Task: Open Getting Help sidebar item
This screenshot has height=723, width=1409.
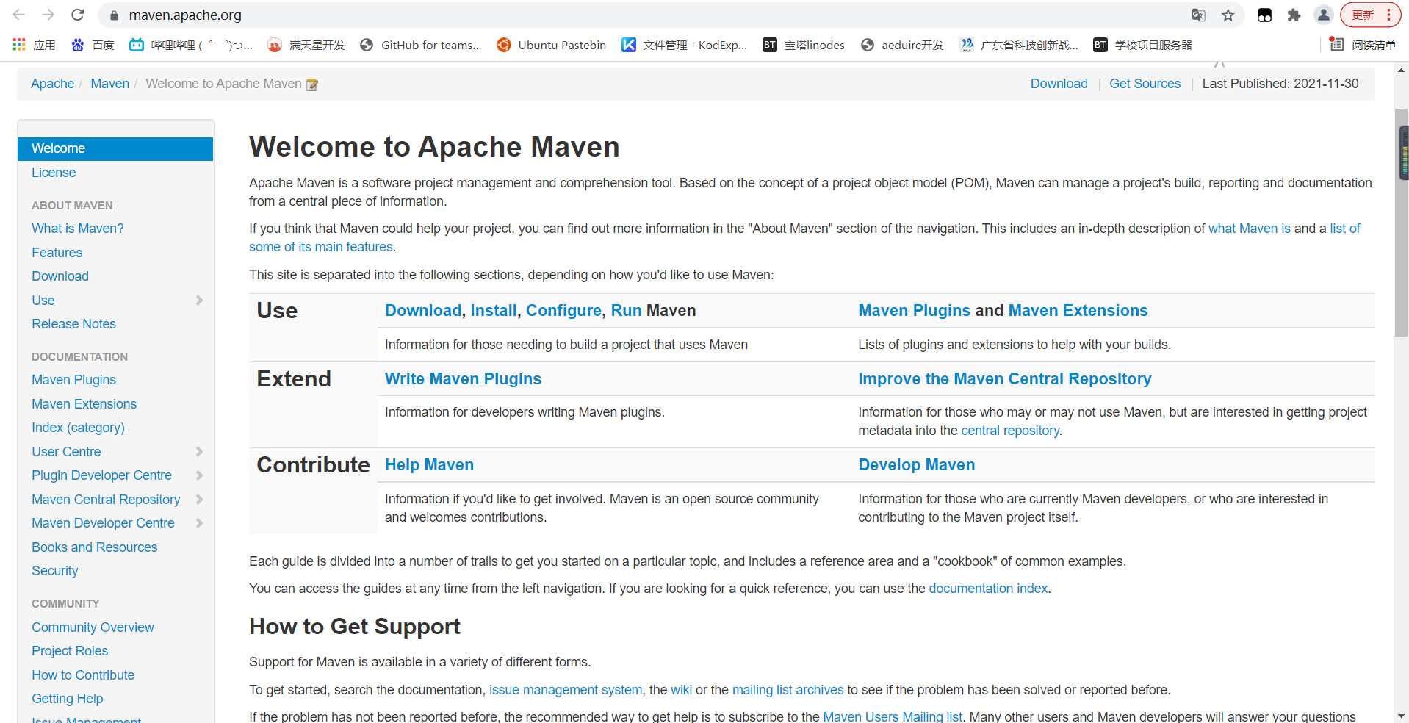Action: click(x=68, y=699)
